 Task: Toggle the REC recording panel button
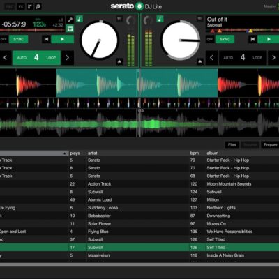pos(10,6)
